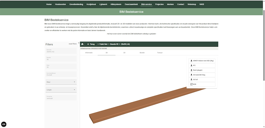Open Houtsoorten in the top navigation
The height and width of the screenshot is (128, 265).
click(60, 4)
